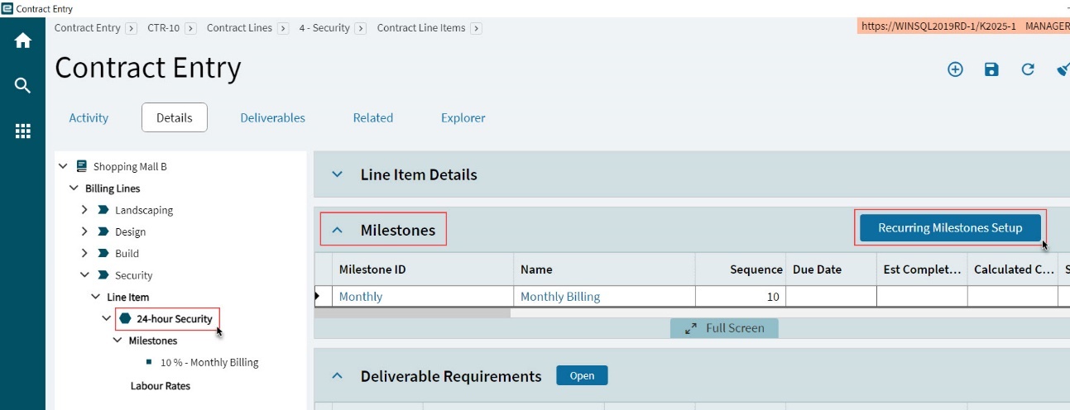Open the arrow after Contract Line Items breadcrumb
Image resolution: width=1070 pixels, height=410 pixels.
476,28
